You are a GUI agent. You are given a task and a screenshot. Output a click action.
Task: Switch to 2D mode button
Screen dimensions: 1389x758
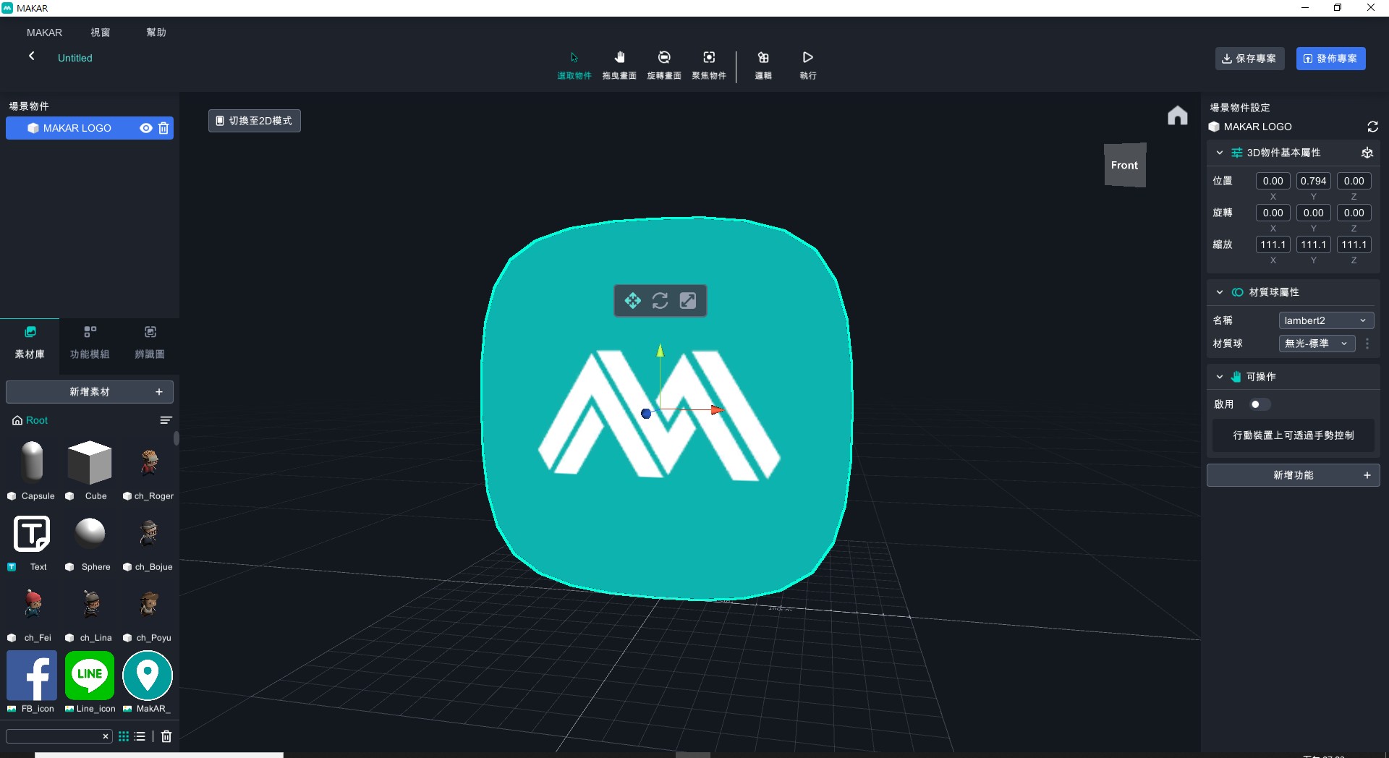[x=255, y=121]
